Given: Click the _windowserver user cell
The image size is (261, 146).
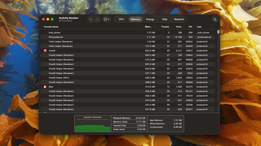Looking at the screenshot, I should point(204,37).
